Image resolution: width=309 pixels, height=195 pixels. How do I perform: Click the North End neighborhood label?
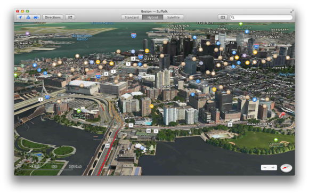click(71, 64)
